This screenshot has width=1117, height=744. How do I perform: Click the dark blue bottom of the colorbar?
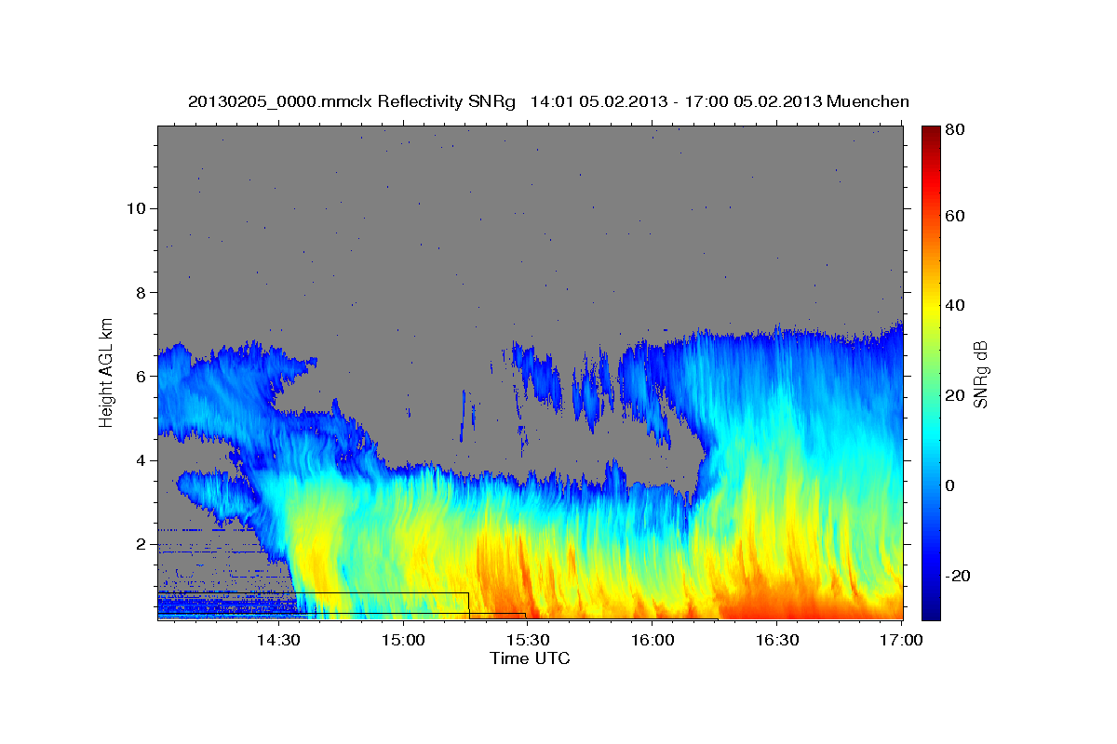(x=931, y=610)
